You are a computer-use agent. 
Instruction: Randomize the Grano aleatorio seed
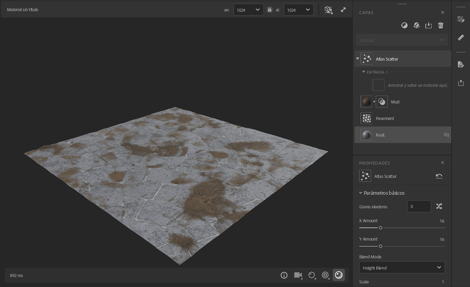point(439,207)
